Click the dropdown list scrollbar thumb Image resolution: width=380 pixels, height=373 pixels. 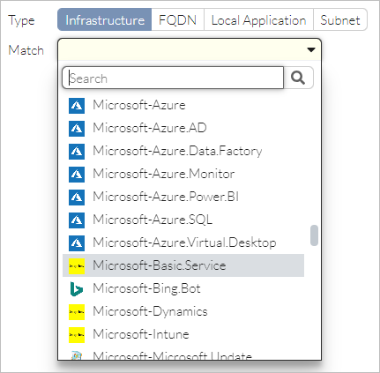pos(314,235)
